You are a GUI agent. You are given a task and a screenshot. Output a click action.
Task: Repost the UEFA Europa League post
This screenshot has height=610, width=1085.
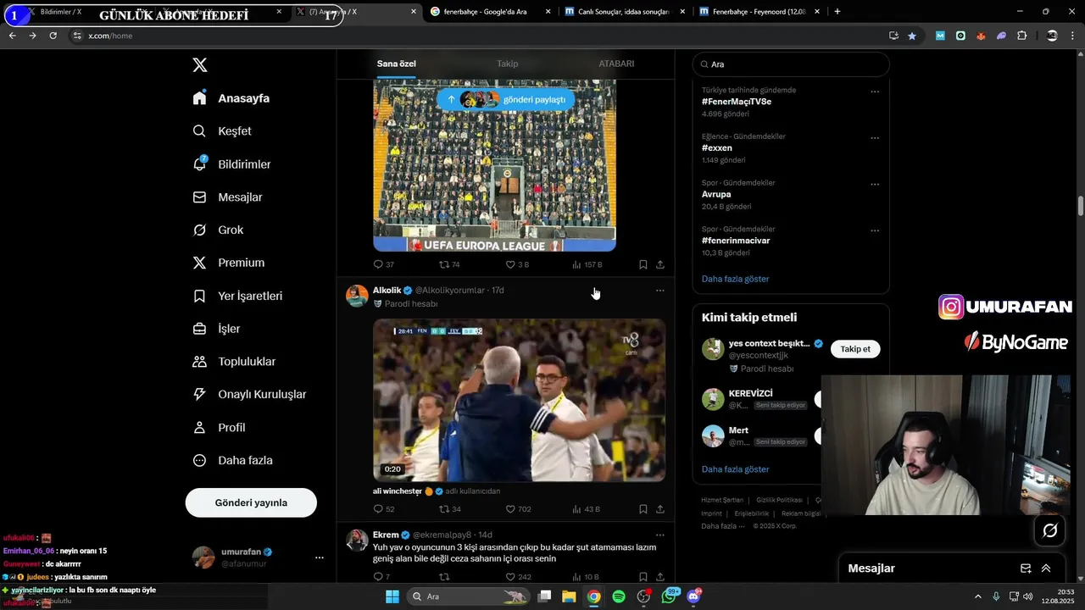449,264
